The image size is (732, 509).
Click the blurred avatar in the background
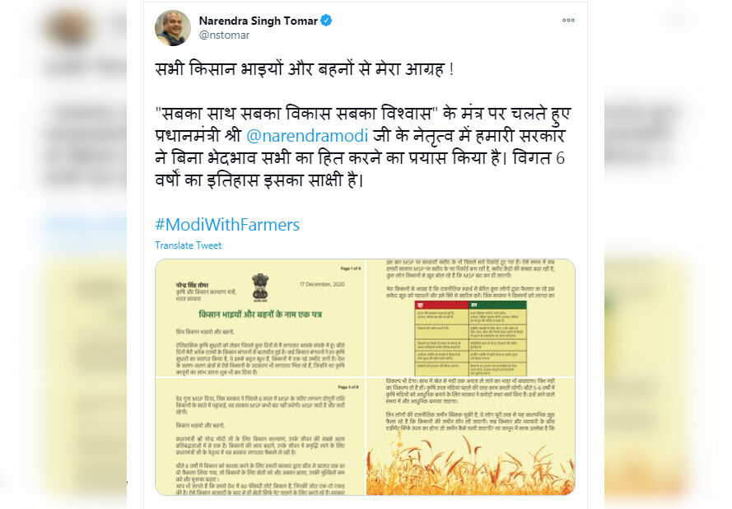70,28
